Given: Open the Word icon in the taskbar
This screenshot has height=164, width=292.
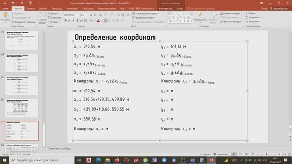Looking at the screenshot, I should 193,160.
